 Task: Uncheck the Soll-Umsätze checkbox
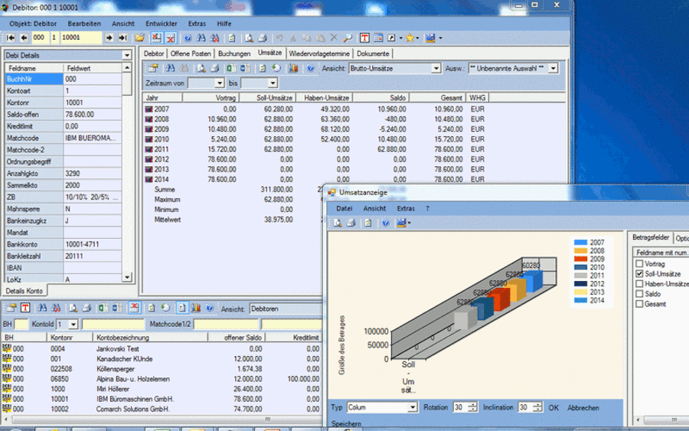[x=639, y=274]
